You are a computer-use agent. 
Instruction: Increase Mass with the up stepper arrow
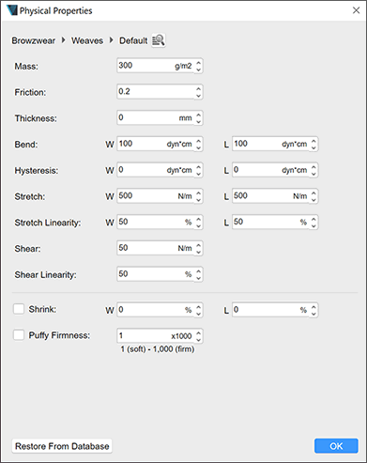click(198, 62)
